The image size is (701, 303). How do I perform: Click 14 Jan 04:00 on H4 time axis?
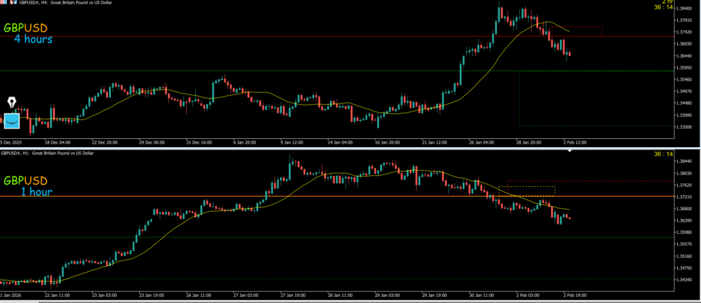coord(340,142)
